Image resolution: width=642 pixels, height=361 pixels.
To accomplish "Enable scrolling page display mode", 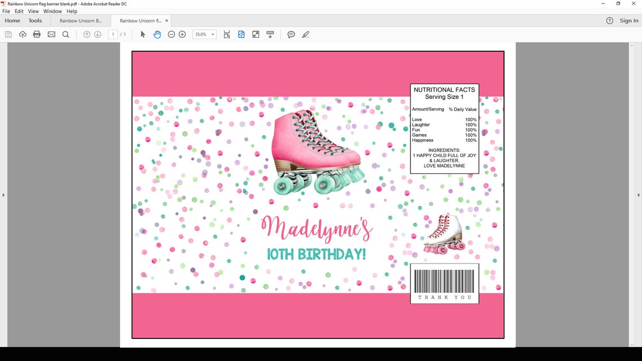I will (x=226, y=34).
